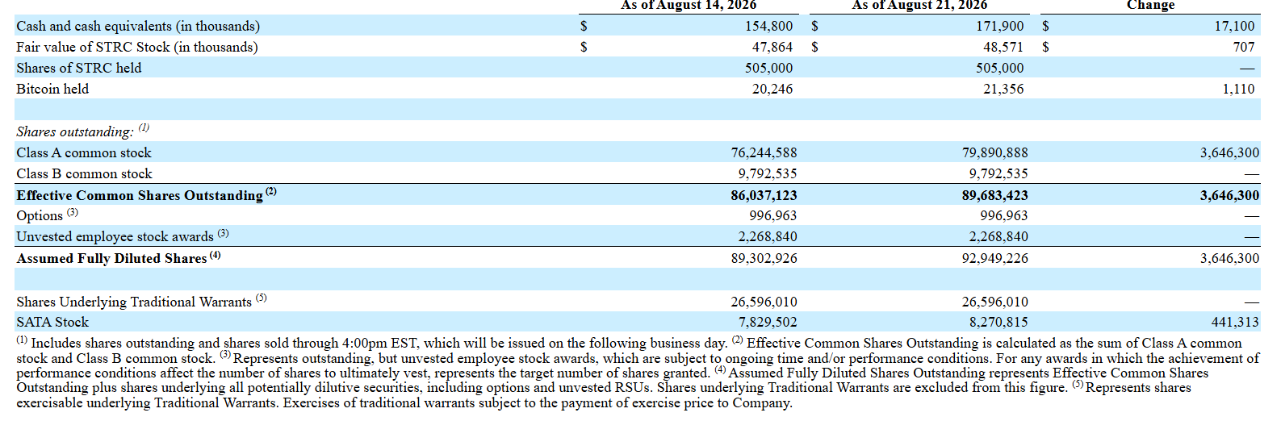Select warrants August 14 value 26,596,010
The width and height of the screenshot is (1281, 421).
(x=764, y=302)
